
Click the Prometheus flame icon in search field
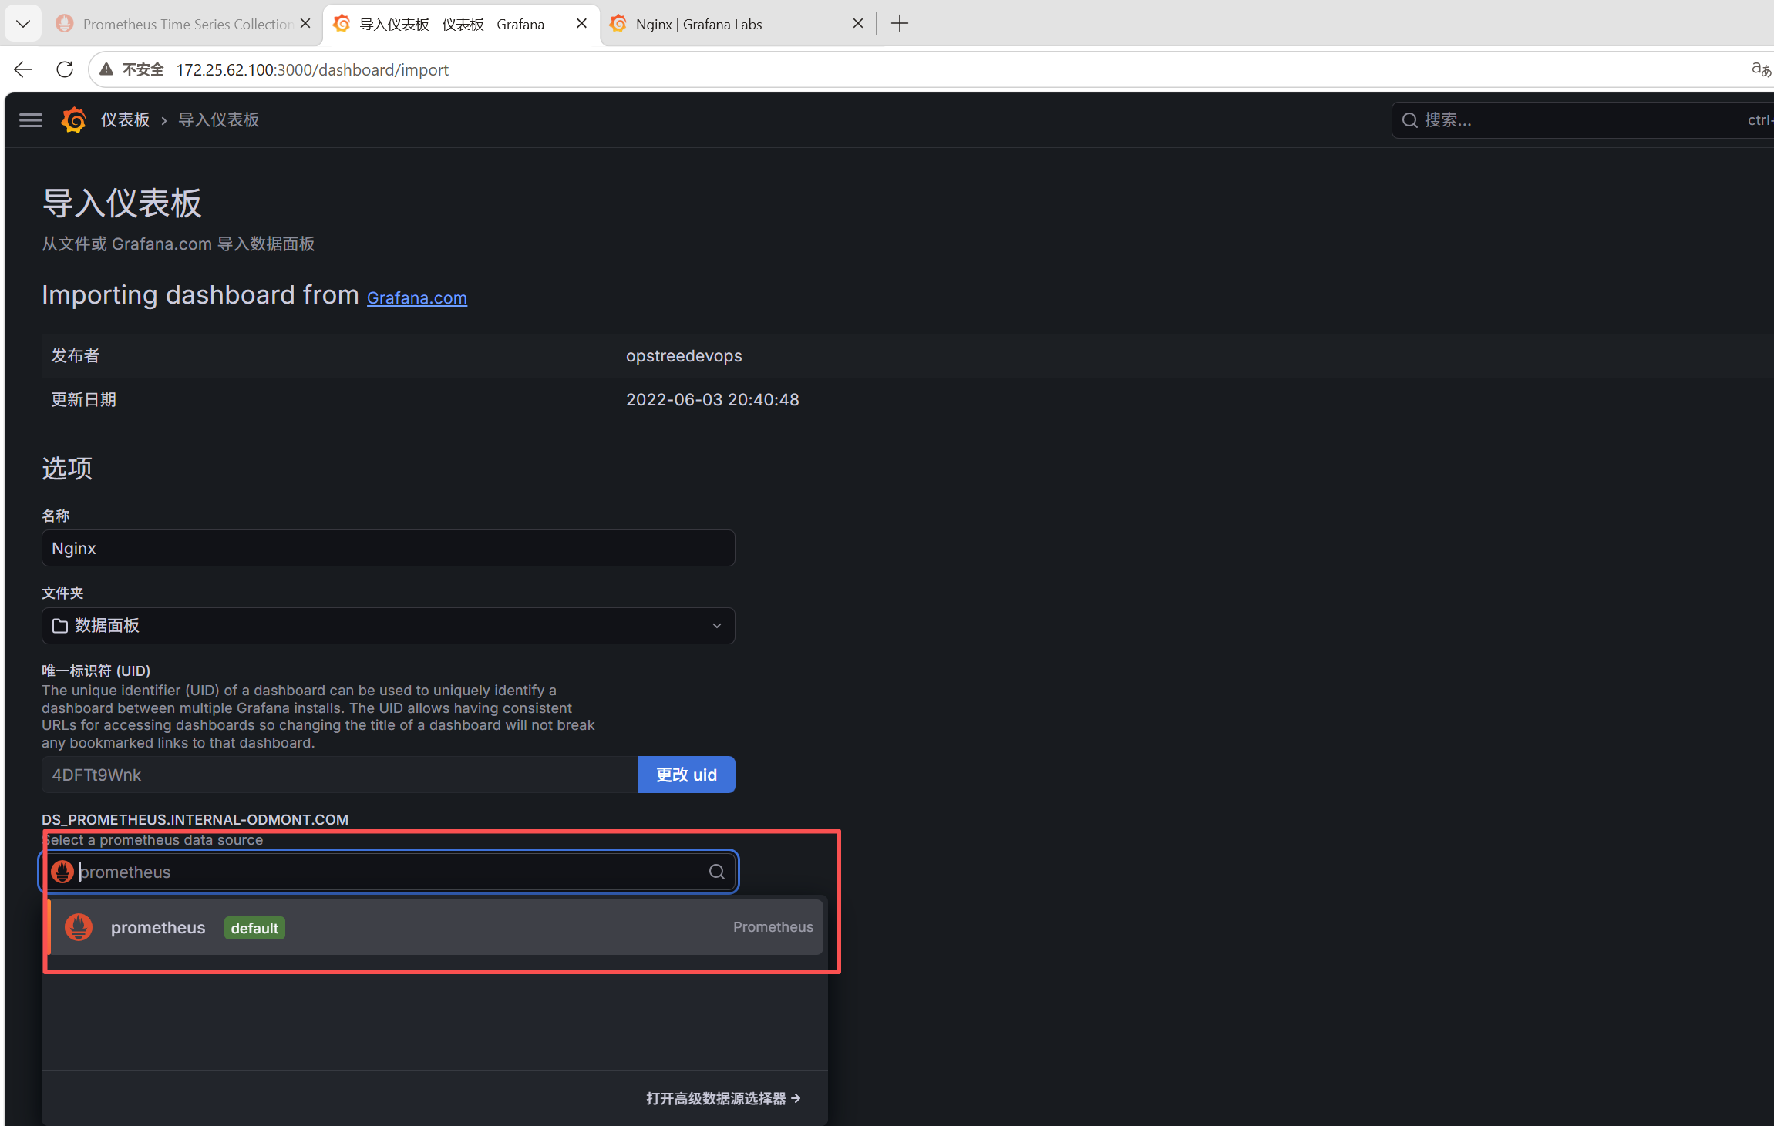click(x=62, y=872)
